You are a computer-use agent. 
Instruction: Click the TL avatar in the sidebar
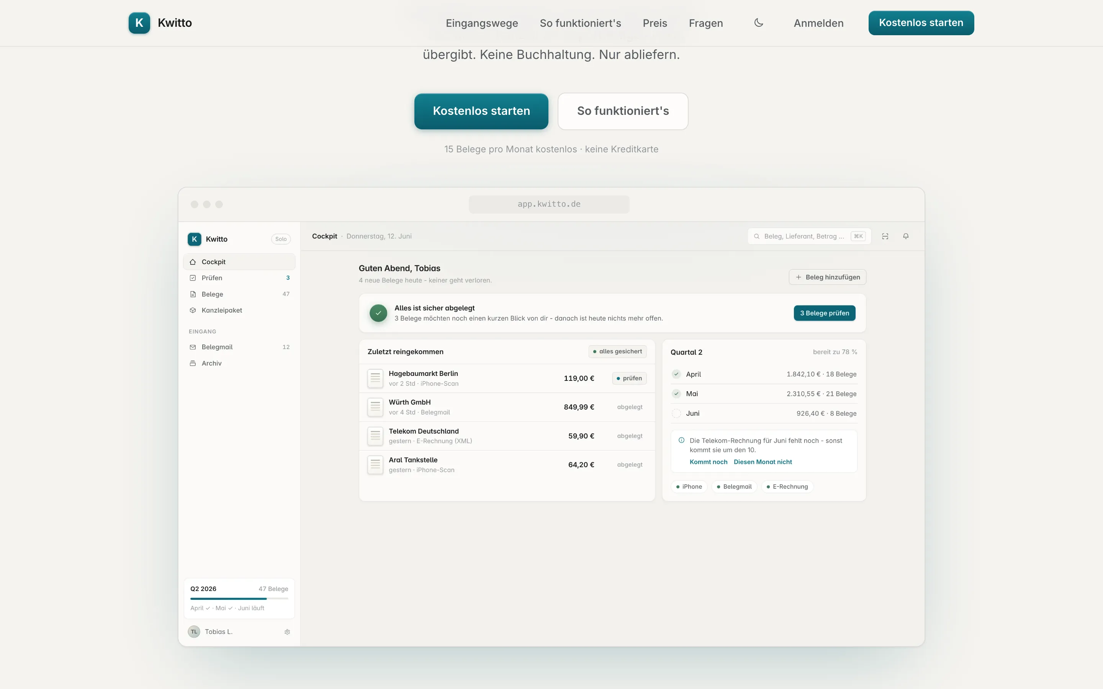pos(194,632)
